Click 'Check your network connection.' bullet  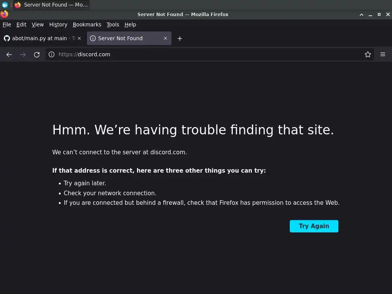[x=110, y=193]
